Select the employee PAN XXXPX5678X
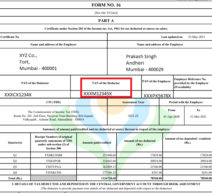Screen dimensions: 212x193 (157, 96)
